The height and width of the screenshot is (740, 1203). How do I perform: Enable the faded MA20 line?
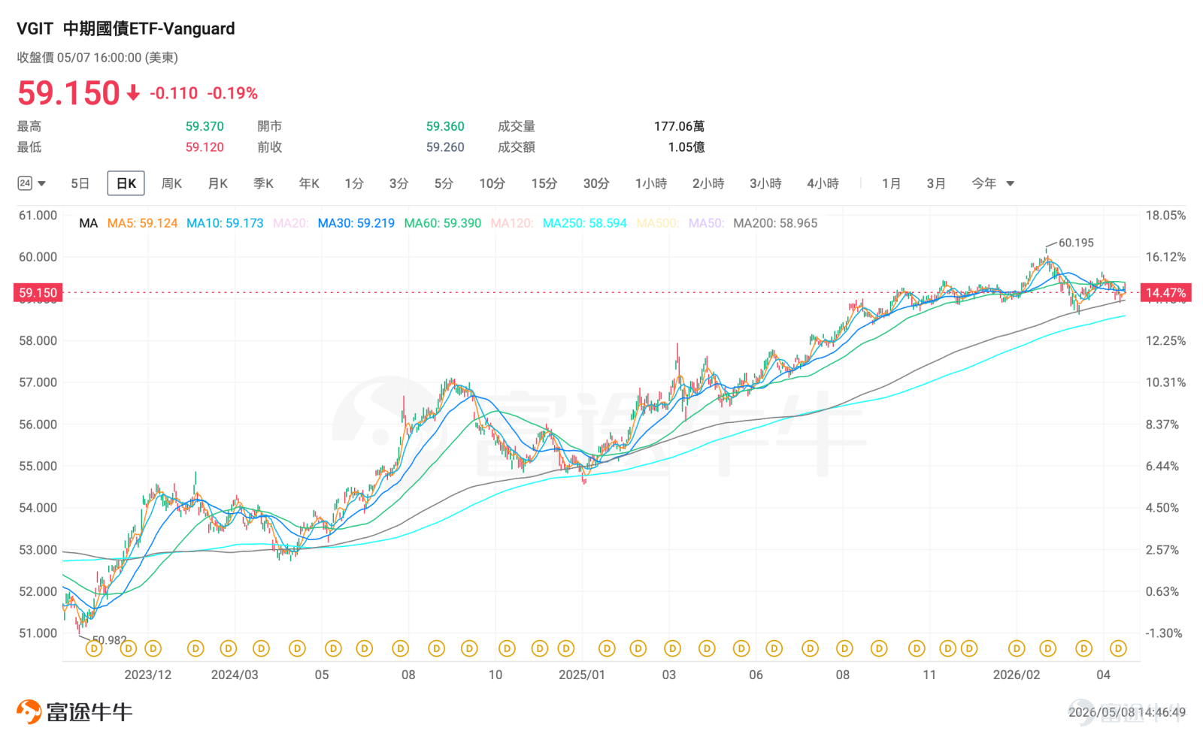pyautogui.click(x=291, y=223)
